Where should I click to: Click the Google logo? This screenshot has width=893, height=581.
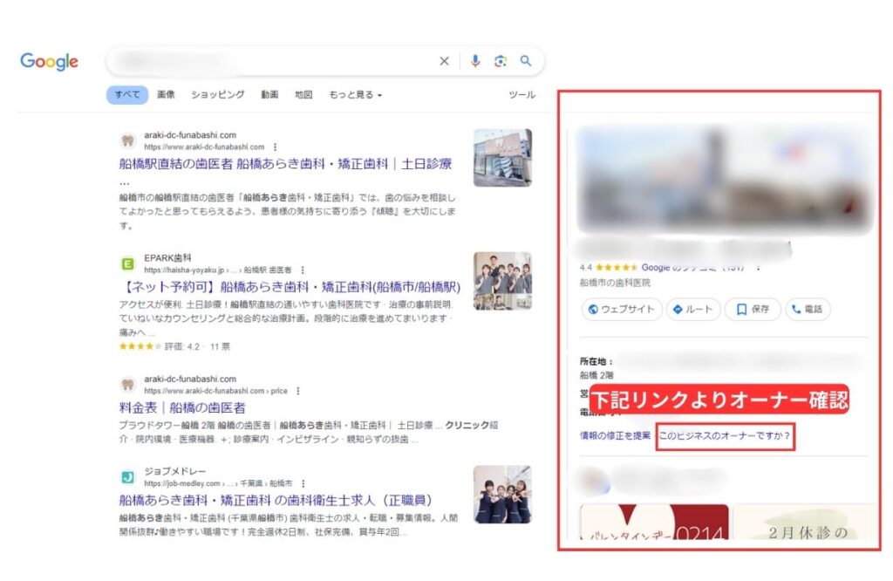pyautogui.click(x=48, y=61)
